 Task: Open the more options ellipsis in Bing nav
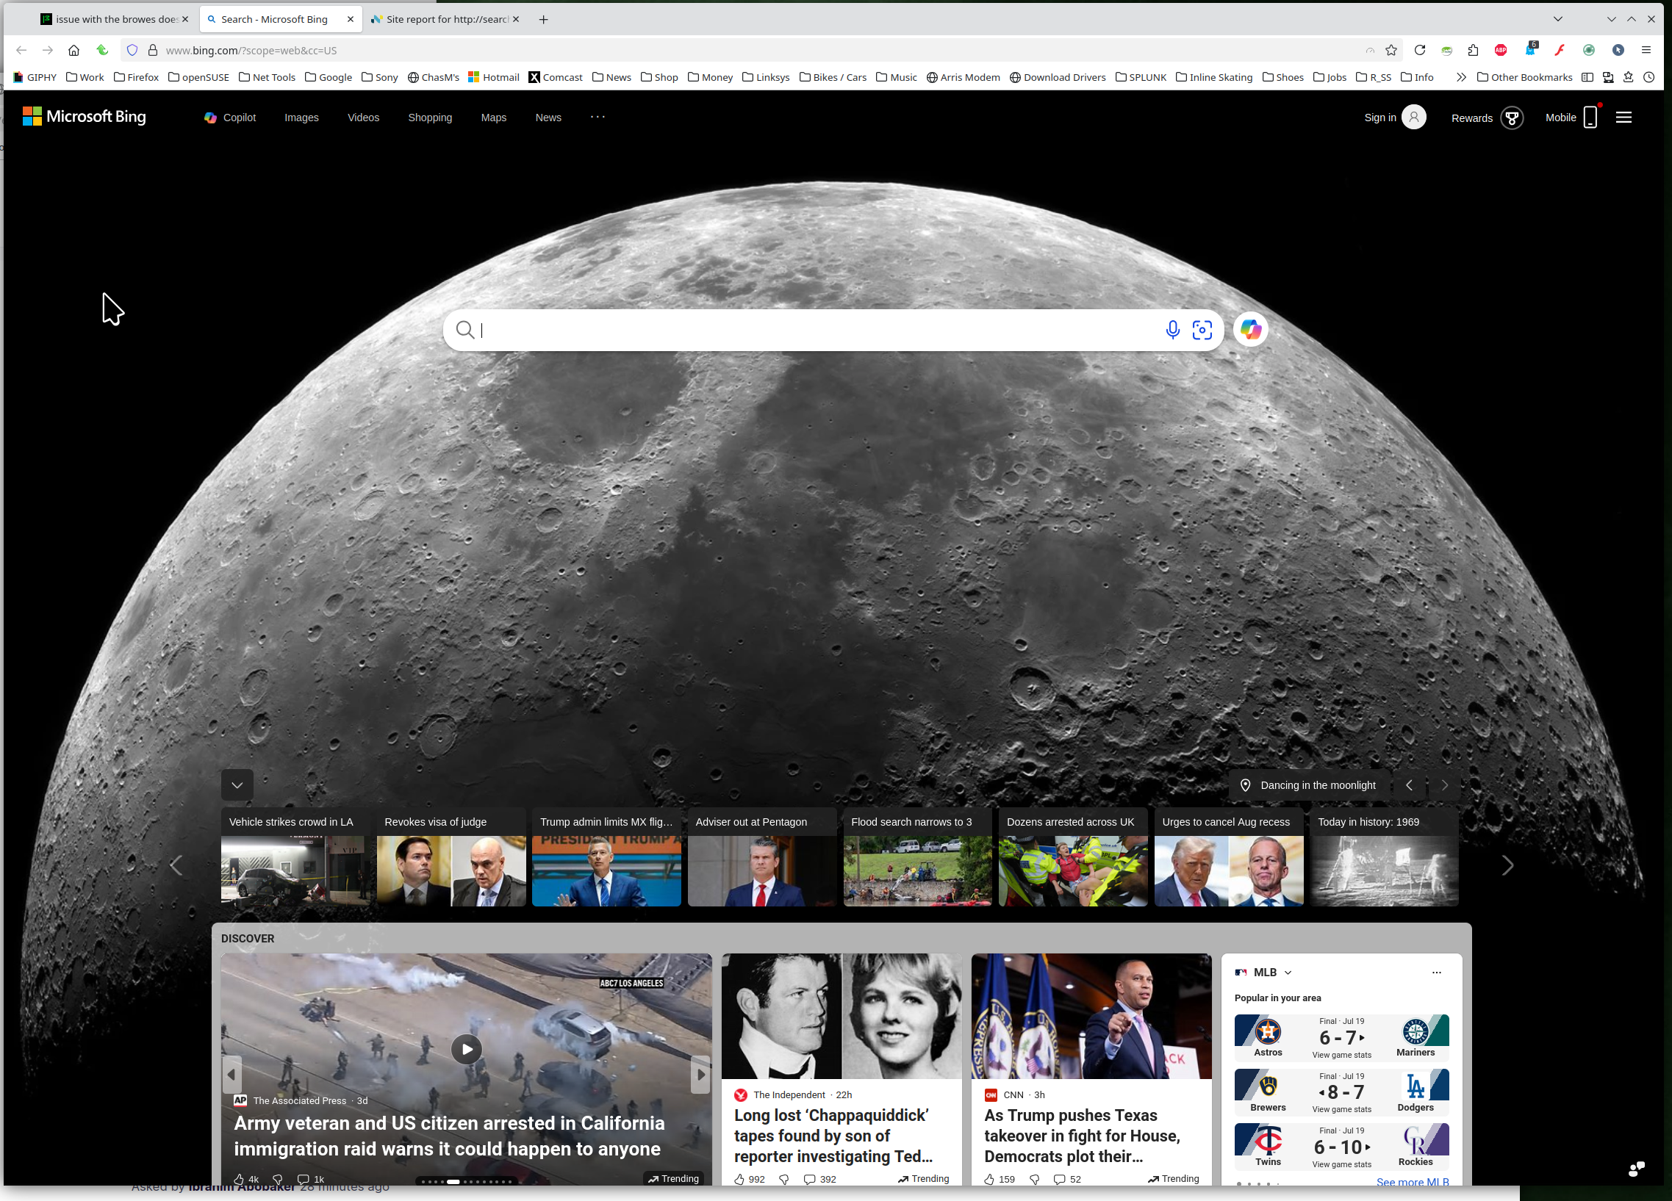[597, 116]
